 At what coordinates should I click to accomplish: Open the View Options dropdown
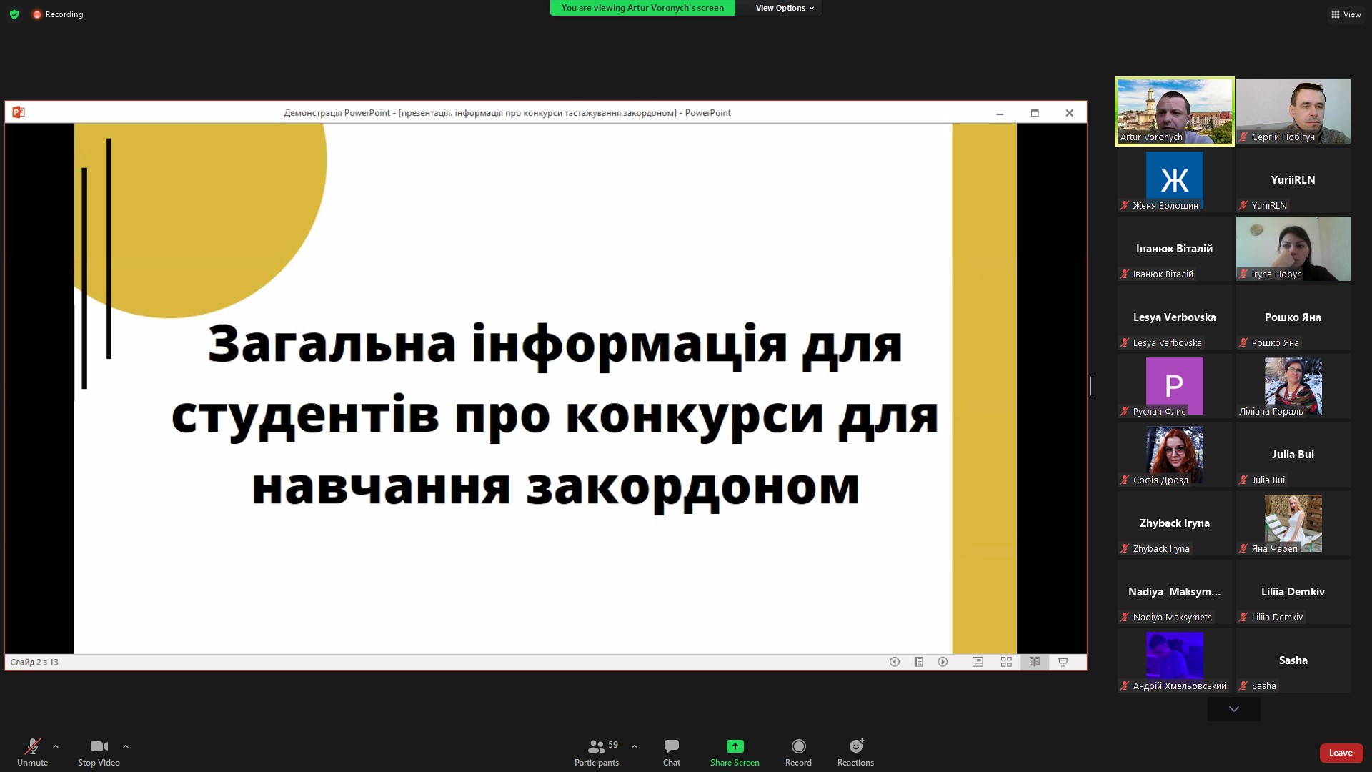pyautogui.click(x=780, y=8)
